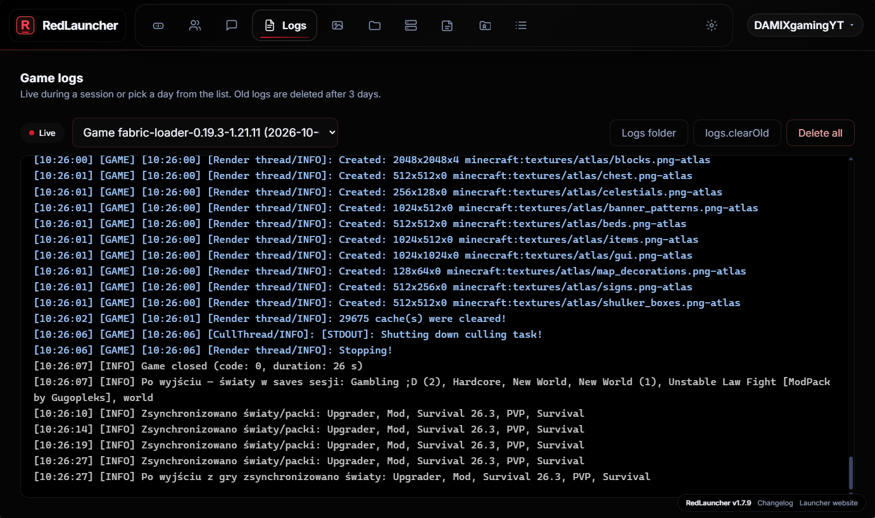Open the list view tab icon
The height and width of the screenshot is (518, 875).
click(521, 25)
